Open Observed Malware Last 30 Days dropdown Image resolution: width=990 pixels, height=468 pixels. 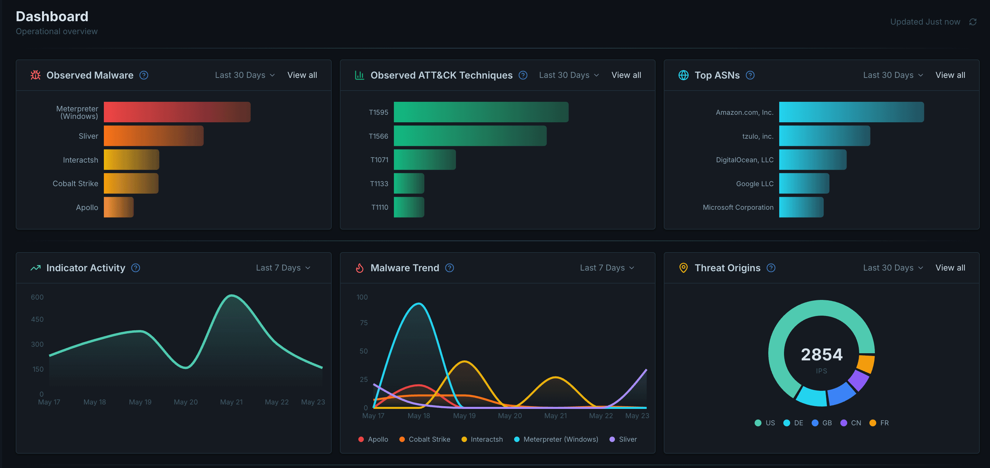click(245, 75)
